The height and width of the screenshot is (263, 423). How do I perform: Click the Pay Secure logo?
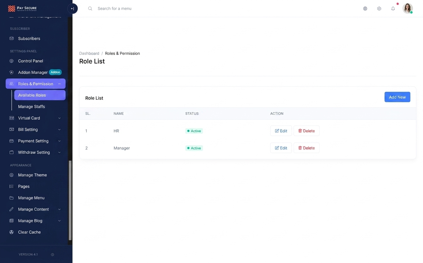click(x=22, y=8)
